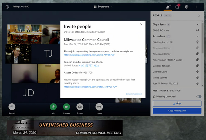Select the JD participant tile
Image resolution: width=206 pixels, height=140 pixels.
tap(29, 93)
